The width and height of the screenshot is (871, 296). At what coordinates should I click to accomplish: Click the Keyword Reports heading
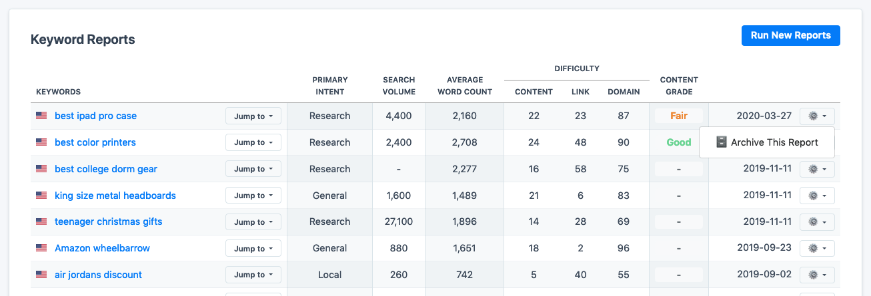coord(83,40)
